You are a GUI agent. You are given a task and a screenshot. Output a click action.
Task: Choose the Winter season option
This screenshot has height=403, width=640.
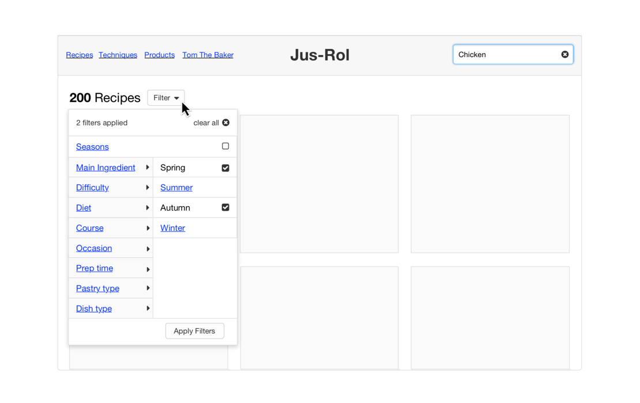click(x=172, y=228)
